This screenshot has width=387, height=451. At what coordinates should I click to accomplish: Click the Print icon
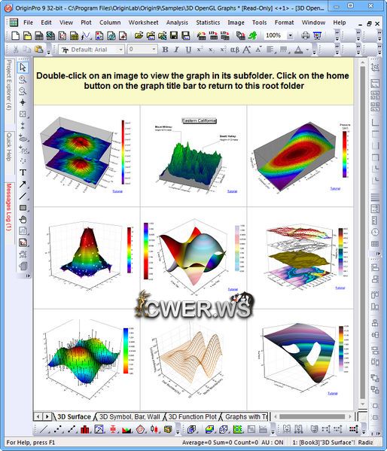click(x=305, y=35)
